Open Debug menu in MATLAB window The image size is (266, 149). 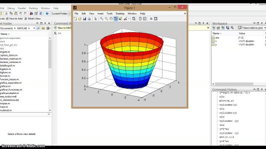point(11,8)
